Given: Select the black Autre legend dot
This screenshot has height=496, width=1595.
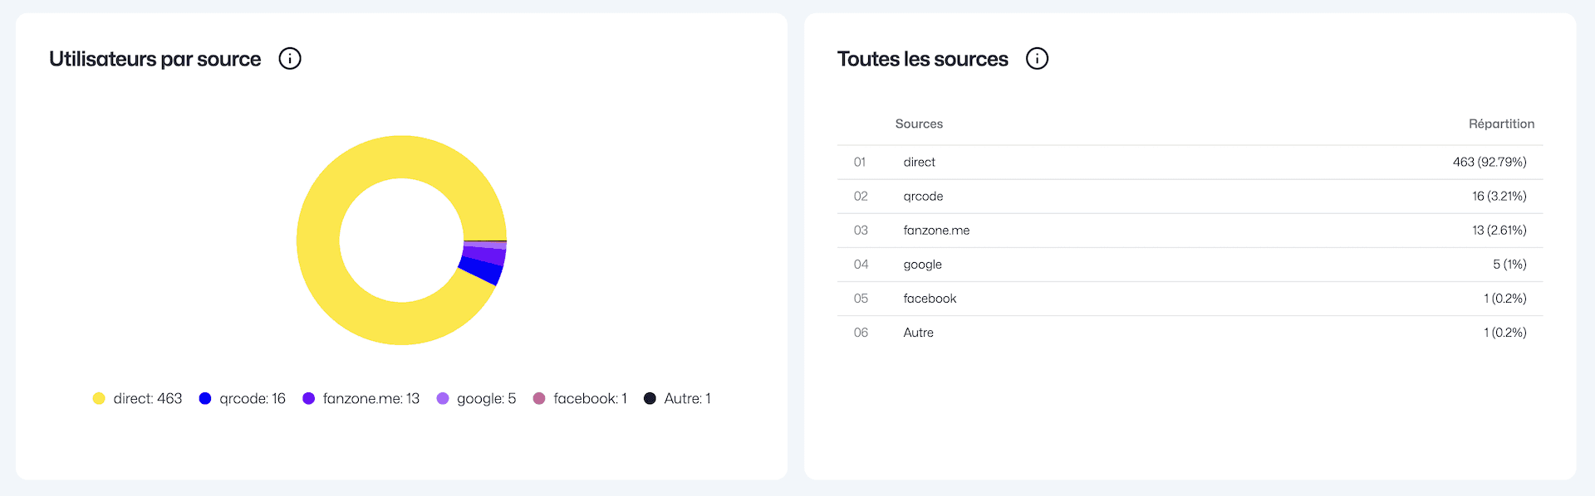Looking at the screenshot, I should 650,398.
